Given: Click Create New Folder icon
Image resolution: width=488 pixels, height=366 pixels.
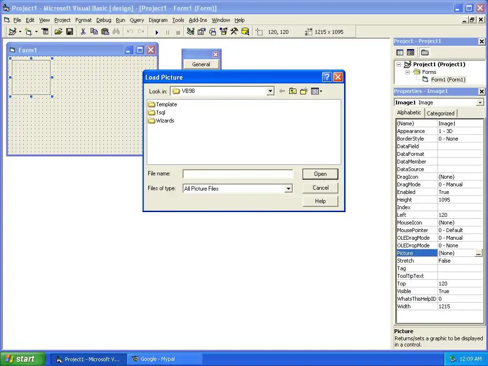Looking at the screenshot, I should point(304,91).
